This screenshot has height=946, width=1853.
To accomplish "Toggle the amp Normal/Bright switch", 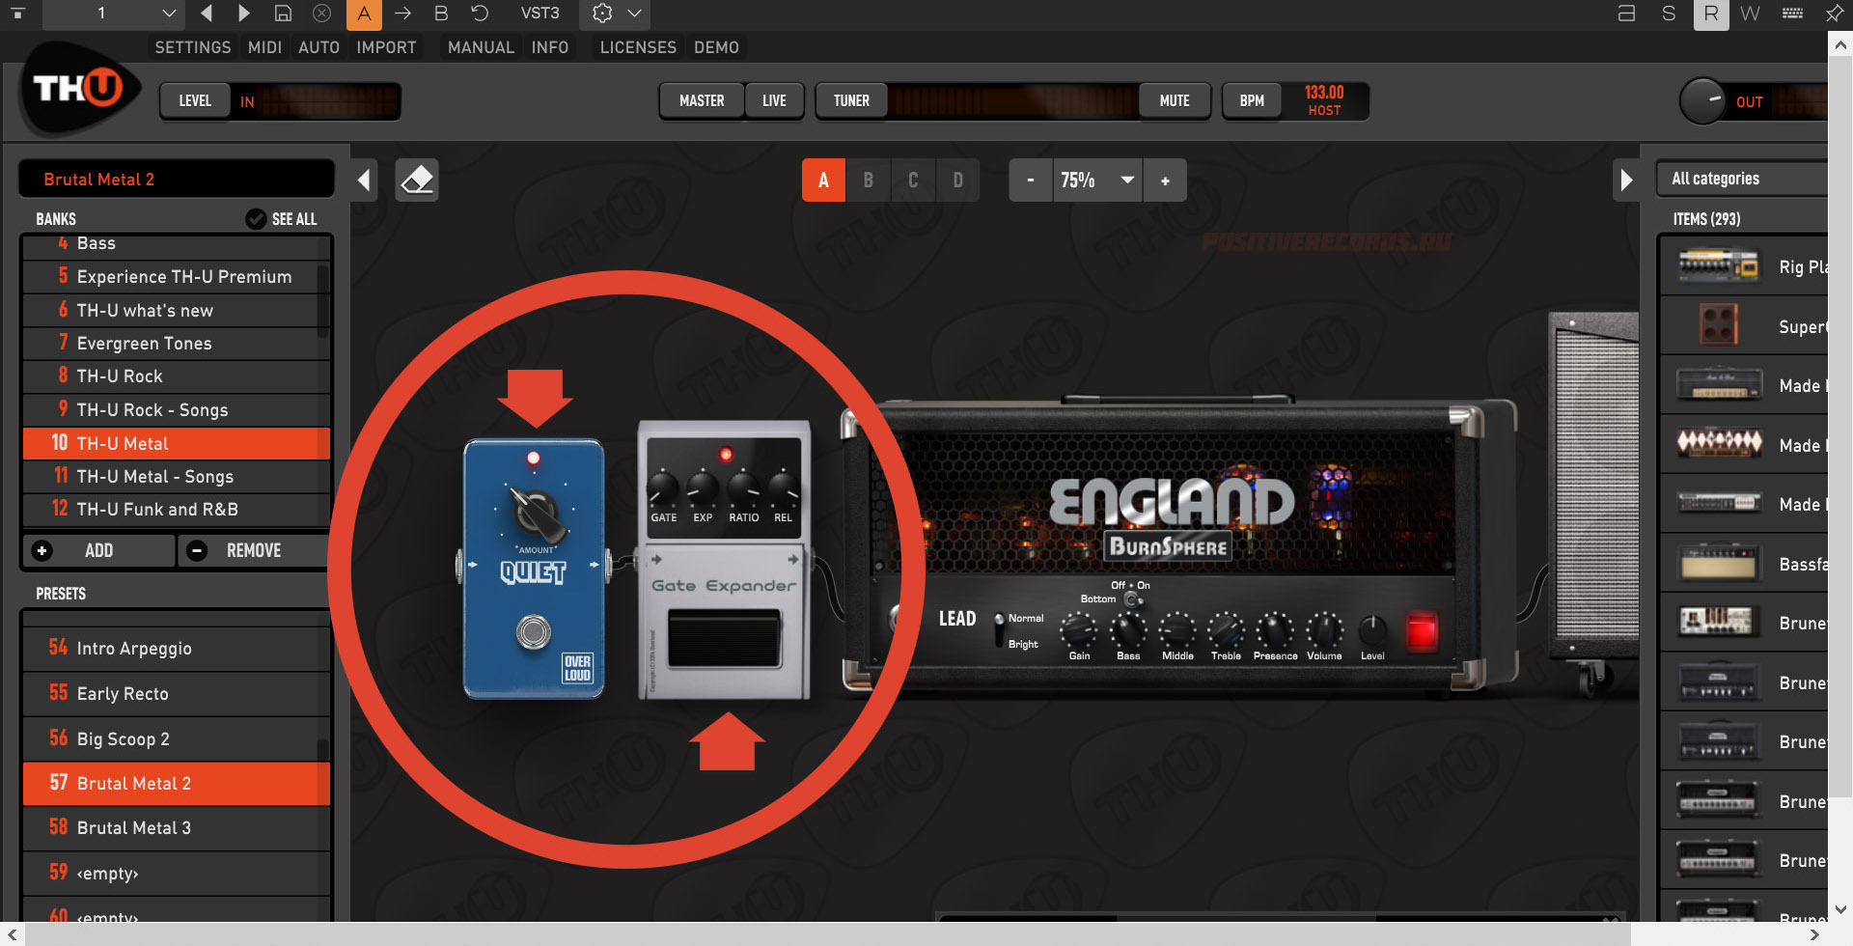I will pos(999,631).
